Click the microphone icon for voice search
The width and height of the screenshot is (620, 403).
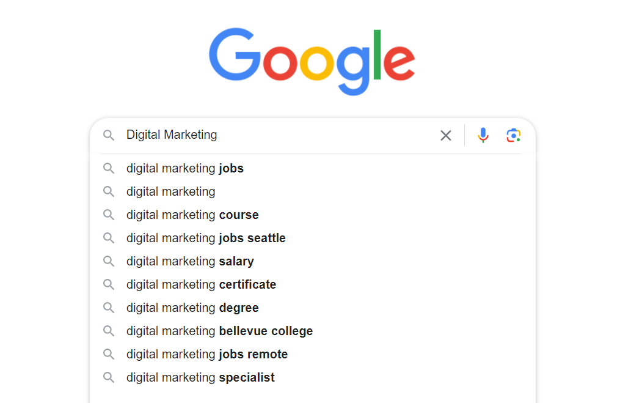click(x=483, y=135)
